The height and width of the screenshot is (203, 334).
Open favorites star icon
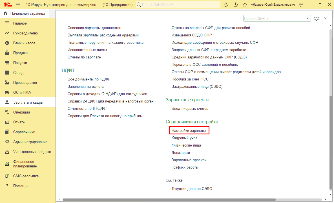(x=245, y=5)
